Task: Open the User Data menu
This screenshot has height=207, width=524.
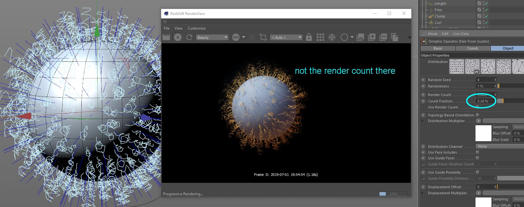Action: tap(460, 34)
